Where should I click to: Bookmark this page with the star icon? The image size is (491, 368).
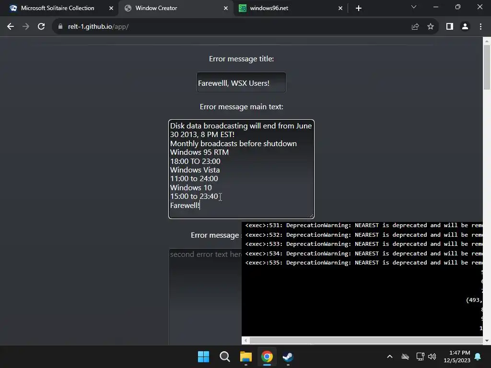[431, 27]
